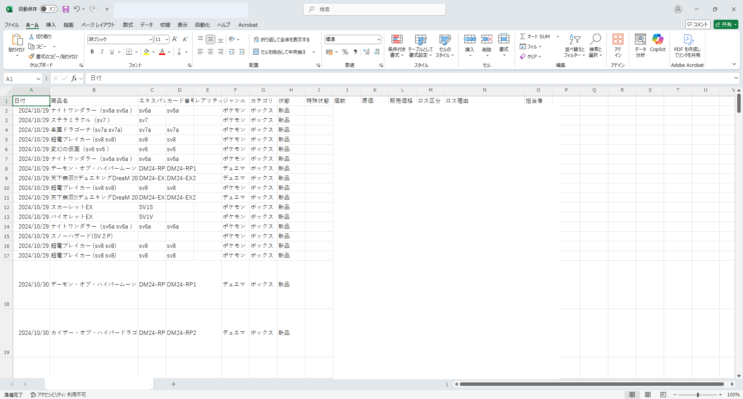Toggle wrap text for selected cells
743x399 pixels.
tap(282, 39)
